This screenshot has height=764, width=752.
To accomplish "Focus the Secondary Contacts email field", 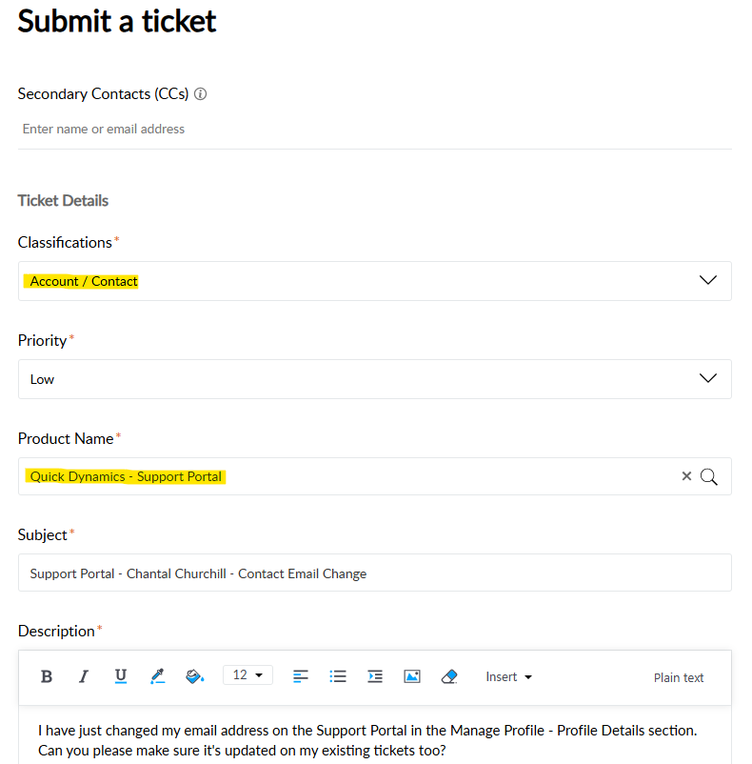I will point(374,129).
